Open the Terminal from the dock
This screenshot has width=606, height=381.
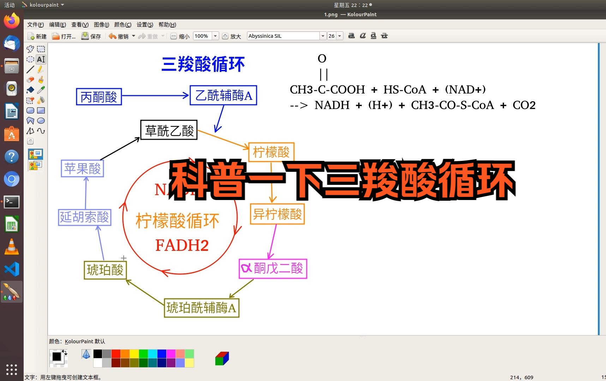tap(12, 202)
